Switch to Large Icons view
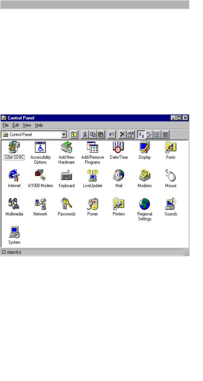 pyautogui.click(x=142, y=134)
